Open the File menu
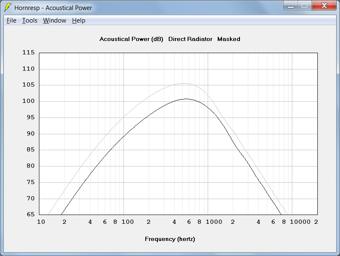 (11, 20)
